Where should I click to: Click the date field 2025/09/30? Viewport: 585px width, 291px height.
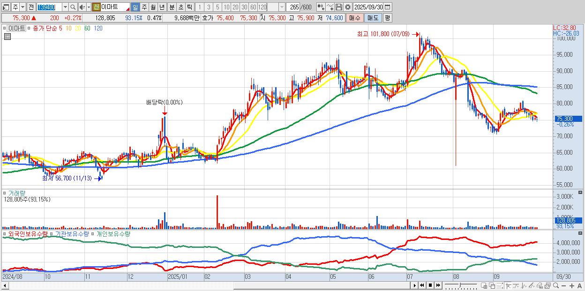point(368,7)
